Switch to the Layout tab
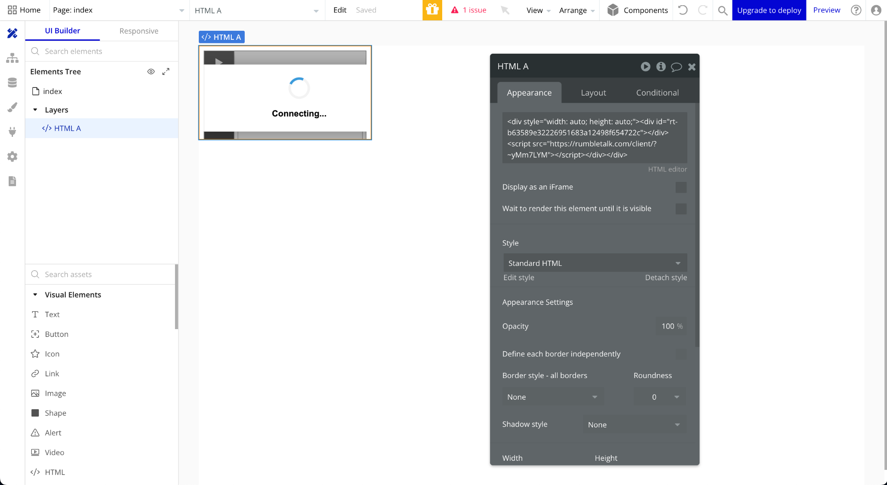The width and height of the screenshot is (887, 485). [593, 93]
